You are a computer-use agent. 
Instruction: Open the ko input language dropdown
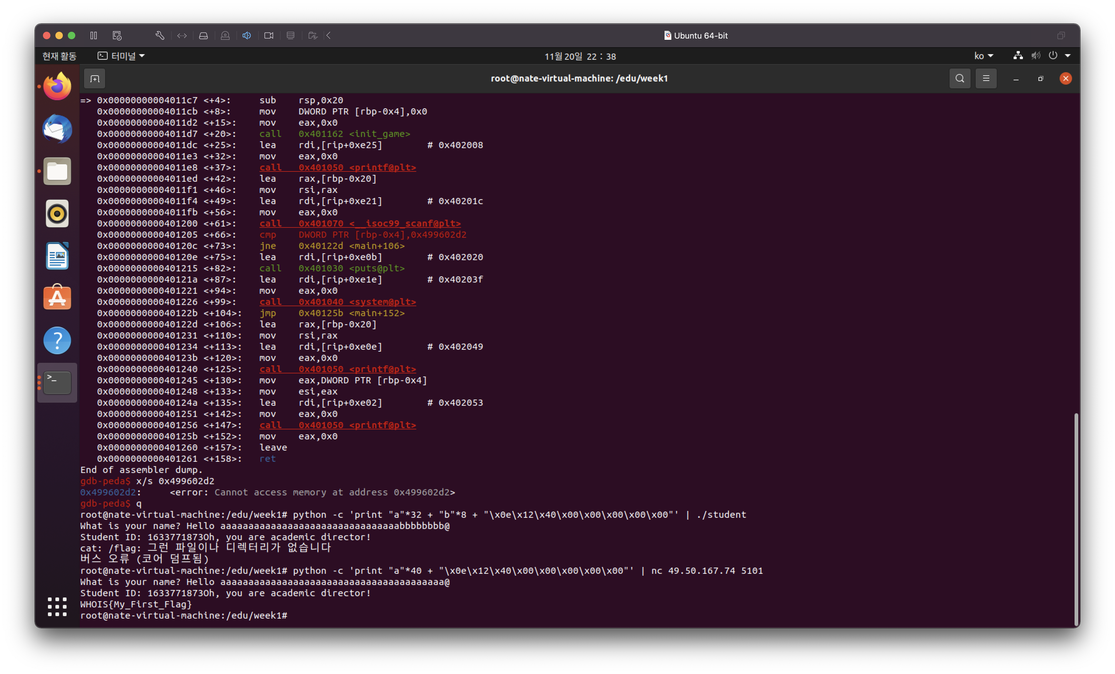[983, 56]
